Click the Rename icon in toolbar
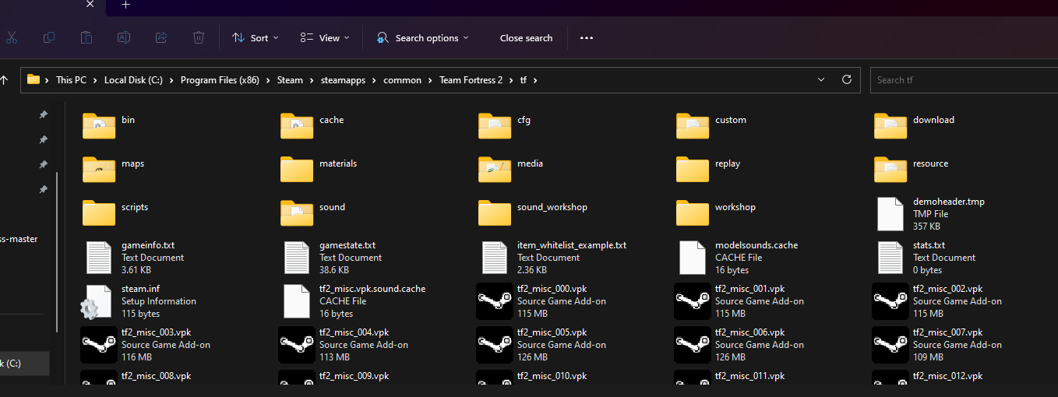Viewport: 1058px width, 397px height. 124,37
